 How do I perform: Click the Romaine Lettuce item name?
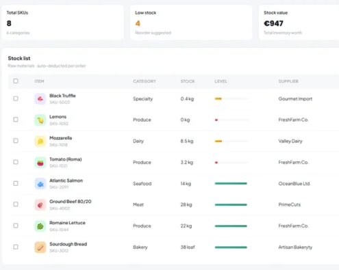[67, 223]
